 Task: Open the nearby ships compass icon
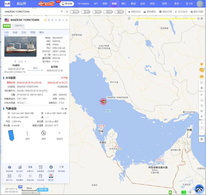click(x=51, y=167)
